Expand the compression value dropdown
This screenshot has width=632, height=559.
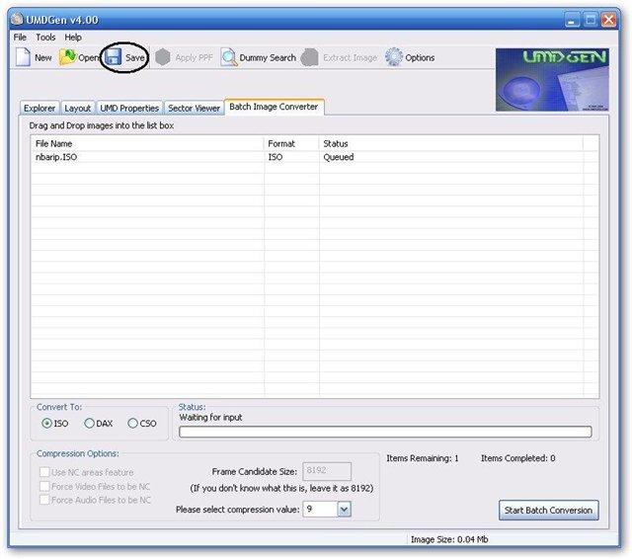pyautogui.click(x=345, y=510)
